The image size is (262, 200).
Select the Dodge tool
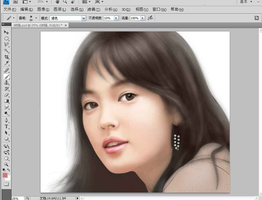point(6,113)
